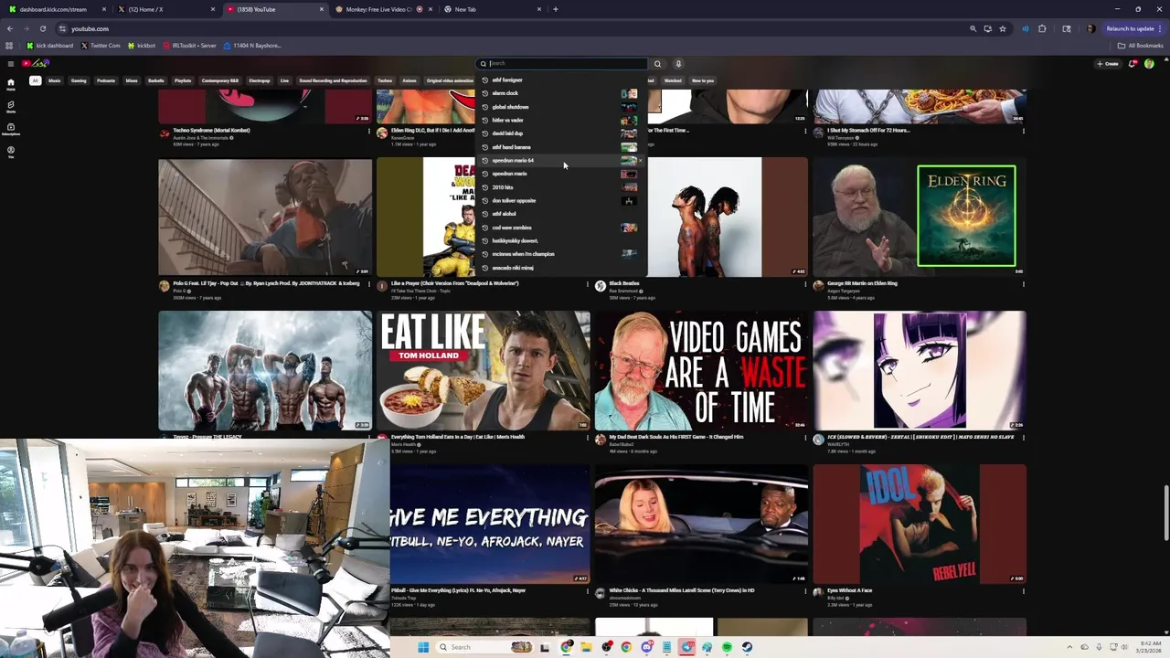Viewport: 1170px width, 658px height.
Task: Switch to Monkey Free Live Video tab
Action: coord(382,9)
